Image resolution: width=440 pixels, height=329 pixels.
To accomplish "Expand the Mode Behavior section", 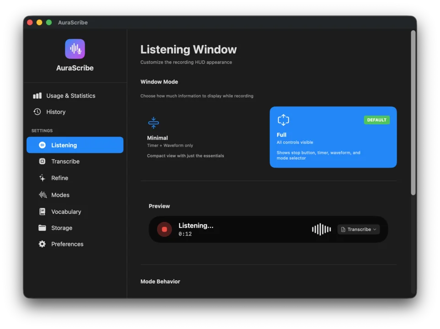I will [160, 281].
